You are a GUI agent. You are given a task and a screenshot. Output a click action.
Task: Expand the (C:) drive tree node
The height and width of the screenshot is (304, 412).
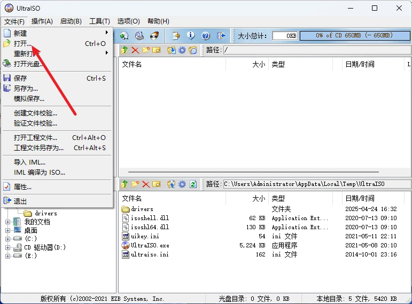7,239
